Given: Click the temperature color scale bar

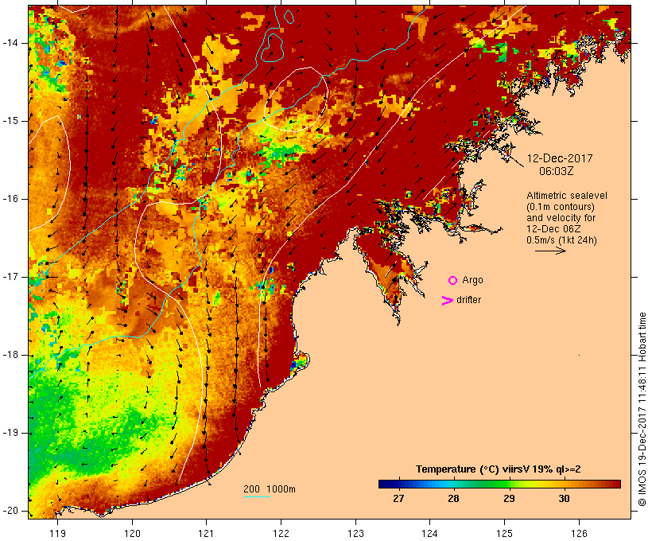Looking at the screenshot, I should pos(499,484).
